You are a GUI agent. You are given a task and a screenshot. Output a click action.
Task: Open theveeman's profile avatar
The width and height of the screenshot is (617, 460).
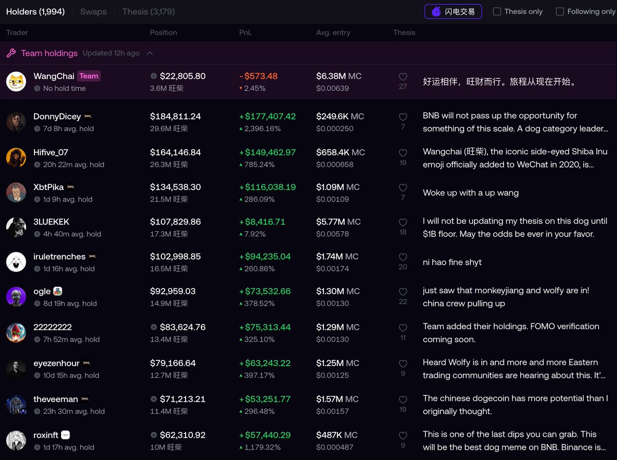coord(16,404)
